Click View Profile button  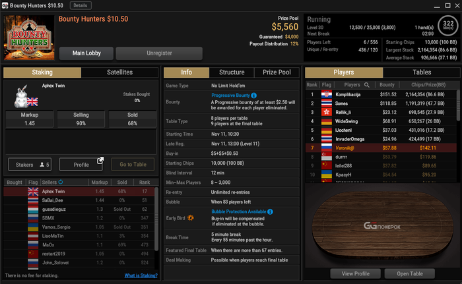pyautogui.click(x=355, y=273)
